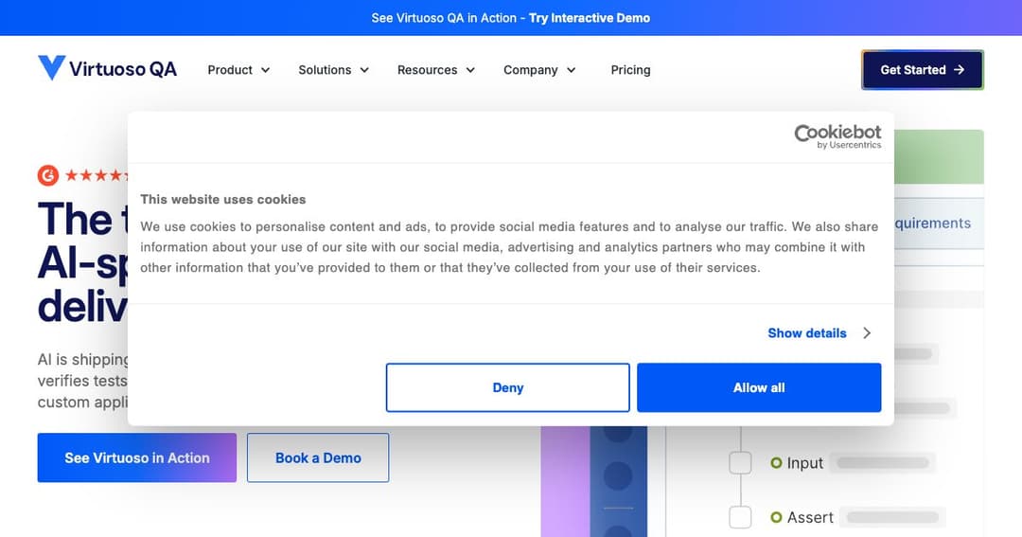
Task: Expand the Company menu chevron
Action: tap(571, 70)
